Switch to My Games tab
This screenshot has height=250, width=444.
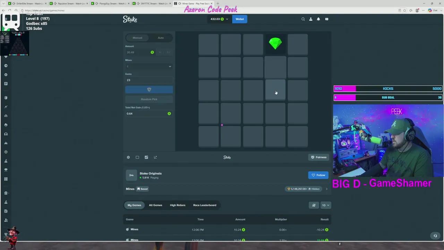coord(134,205)
